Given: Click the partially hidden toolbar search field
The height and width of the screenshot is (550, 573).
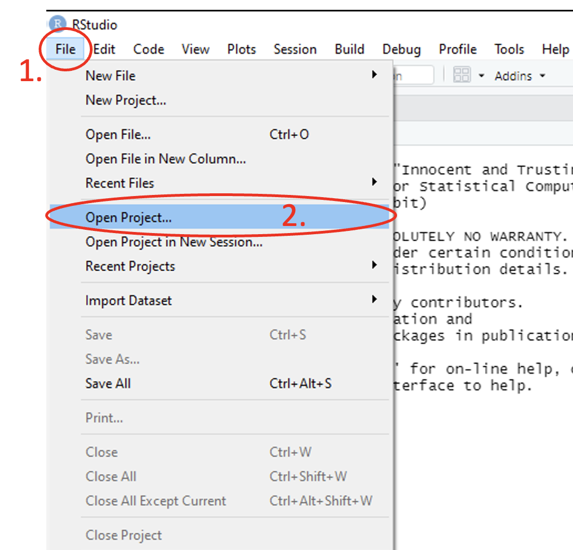Looking at the screenshot, I should 413,75.
